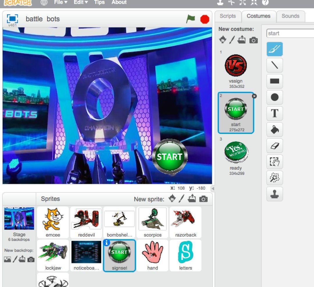The width and height of the screenshot is (314, 287).
Task: Select the bombshell sprite
Action: [119, 222]
